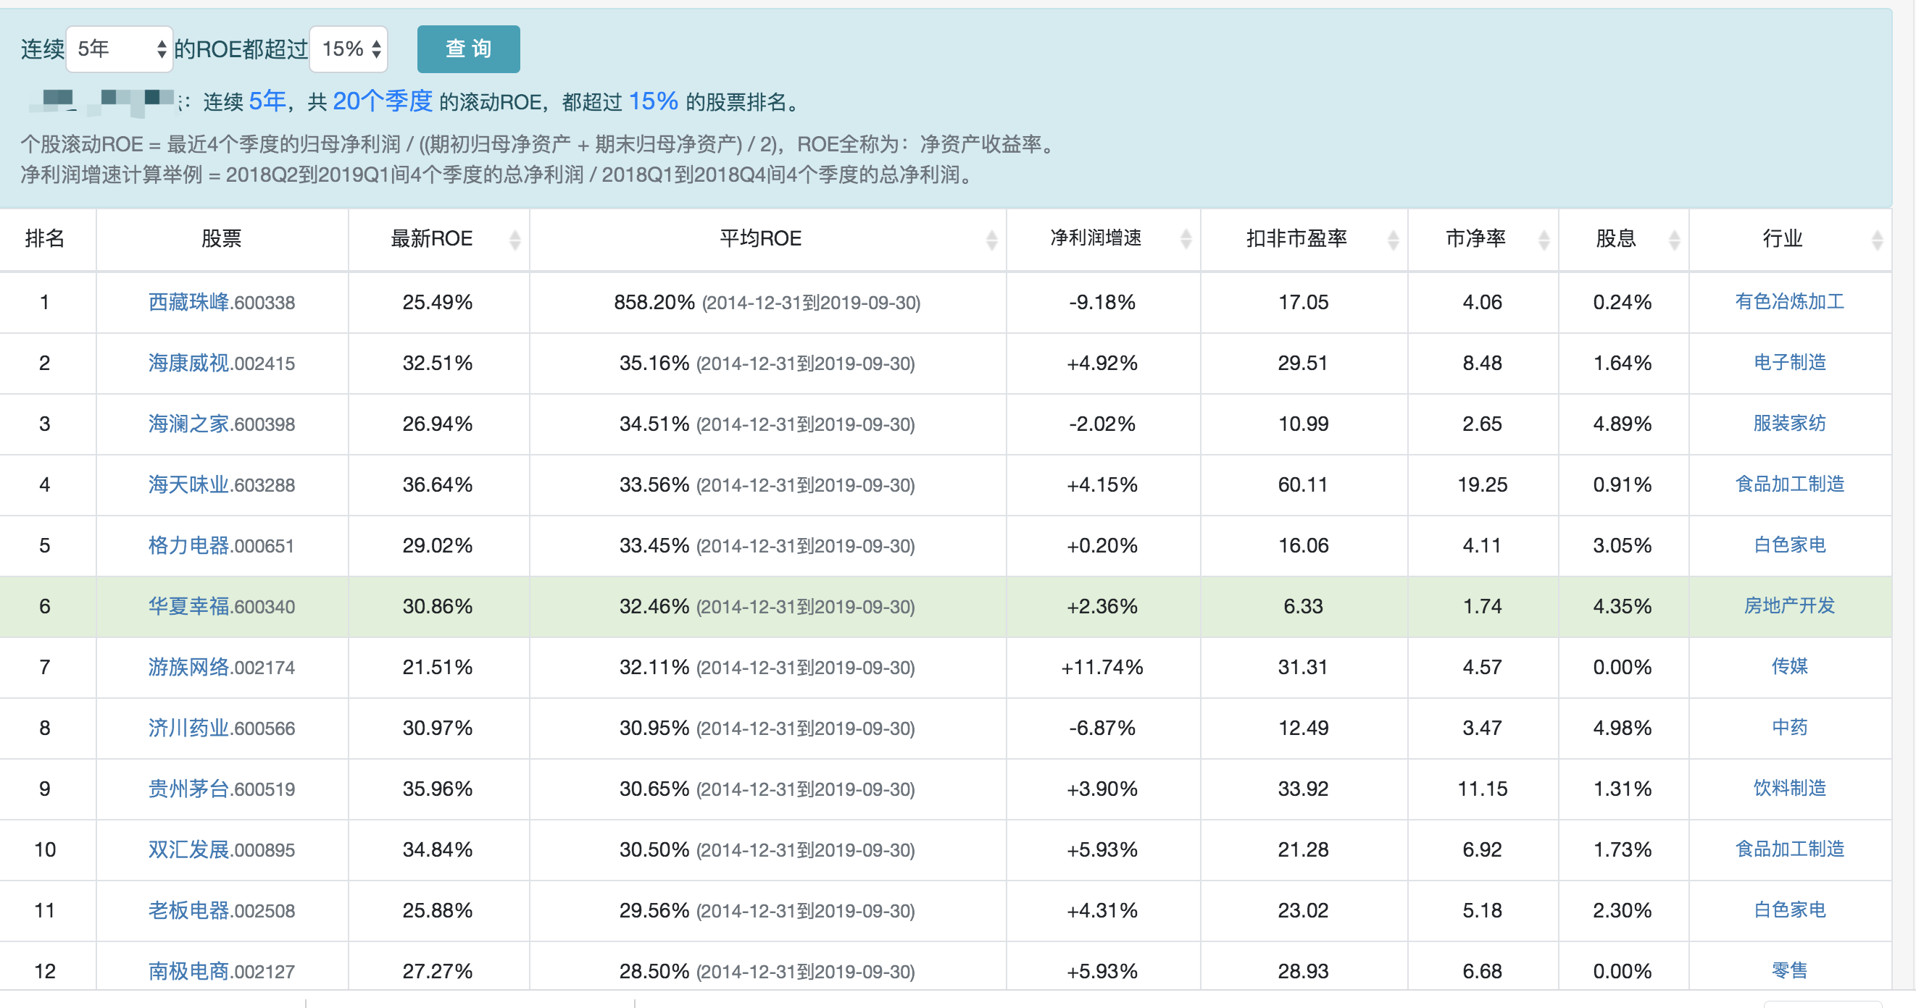Select the 19.25 price-to-book cell
The image size is (1916, 1008).
(1483, 484)
